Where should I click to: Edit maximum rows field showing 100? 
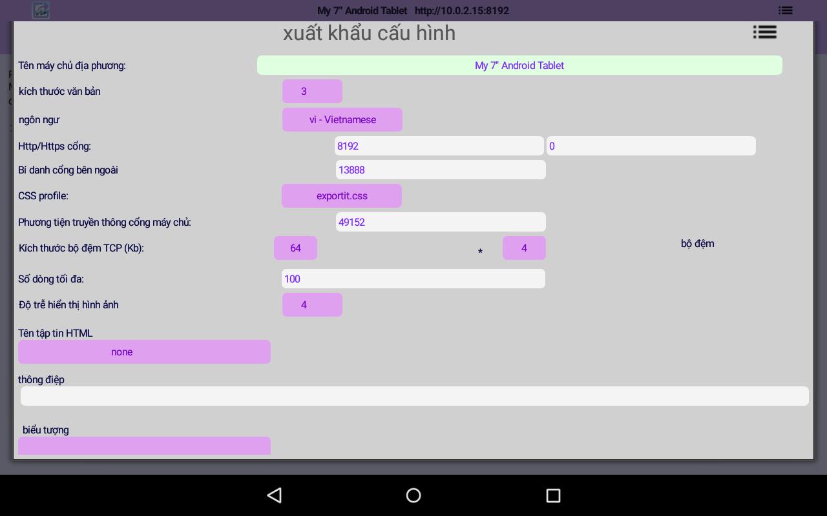coord(413,279)
